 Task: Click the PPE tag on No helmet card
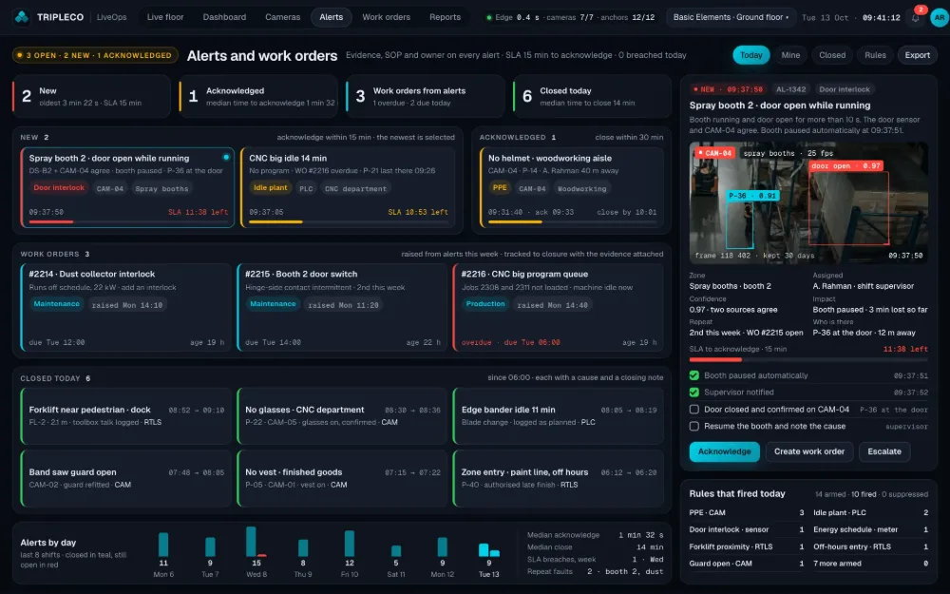pos(500,188)
